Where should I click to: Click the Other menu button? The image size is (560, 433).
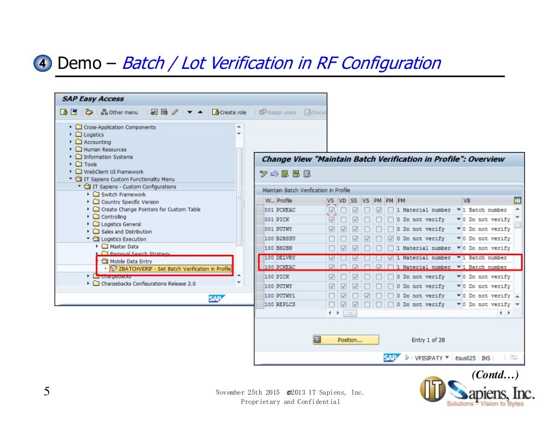click(119, 112)
